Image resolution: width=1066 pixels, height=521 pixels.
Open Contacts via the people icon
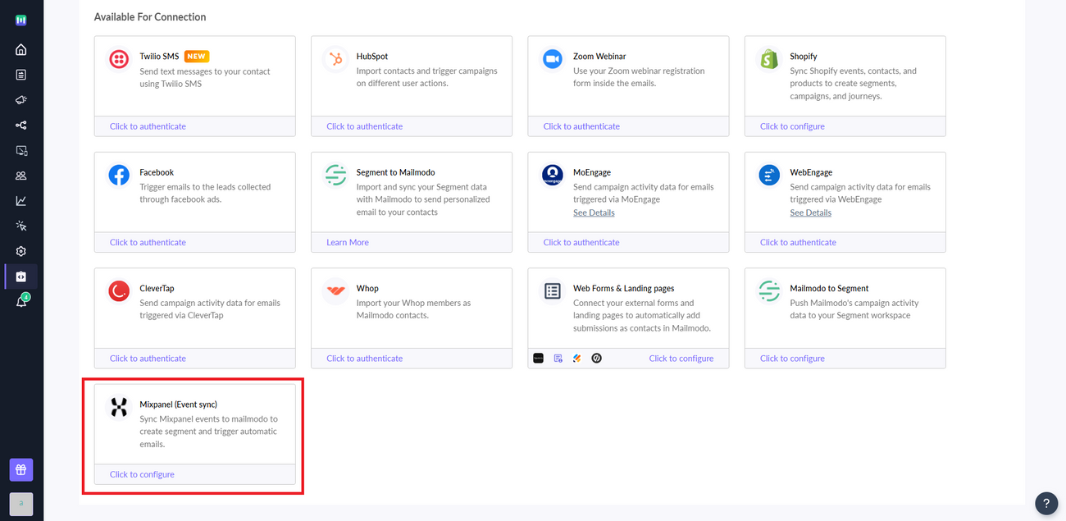tap(21, 176)
